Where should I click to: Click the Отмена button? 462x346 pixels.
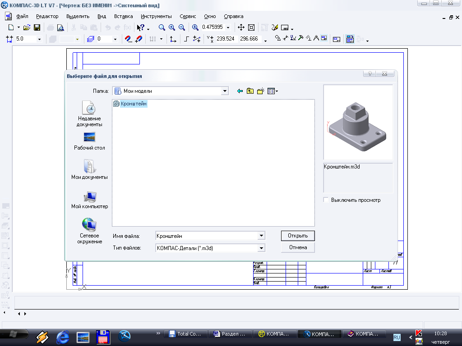point(298,247)
